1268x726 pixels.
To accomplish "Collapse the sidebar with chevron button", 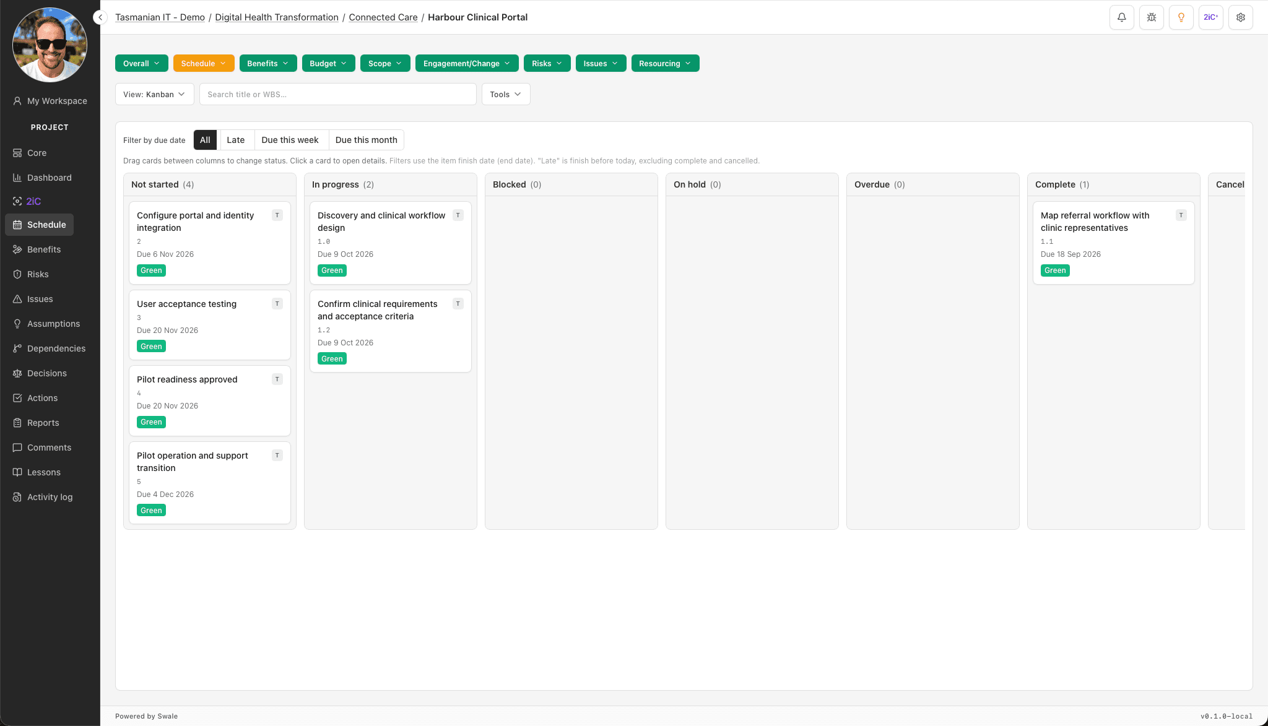I will [100, 17].
